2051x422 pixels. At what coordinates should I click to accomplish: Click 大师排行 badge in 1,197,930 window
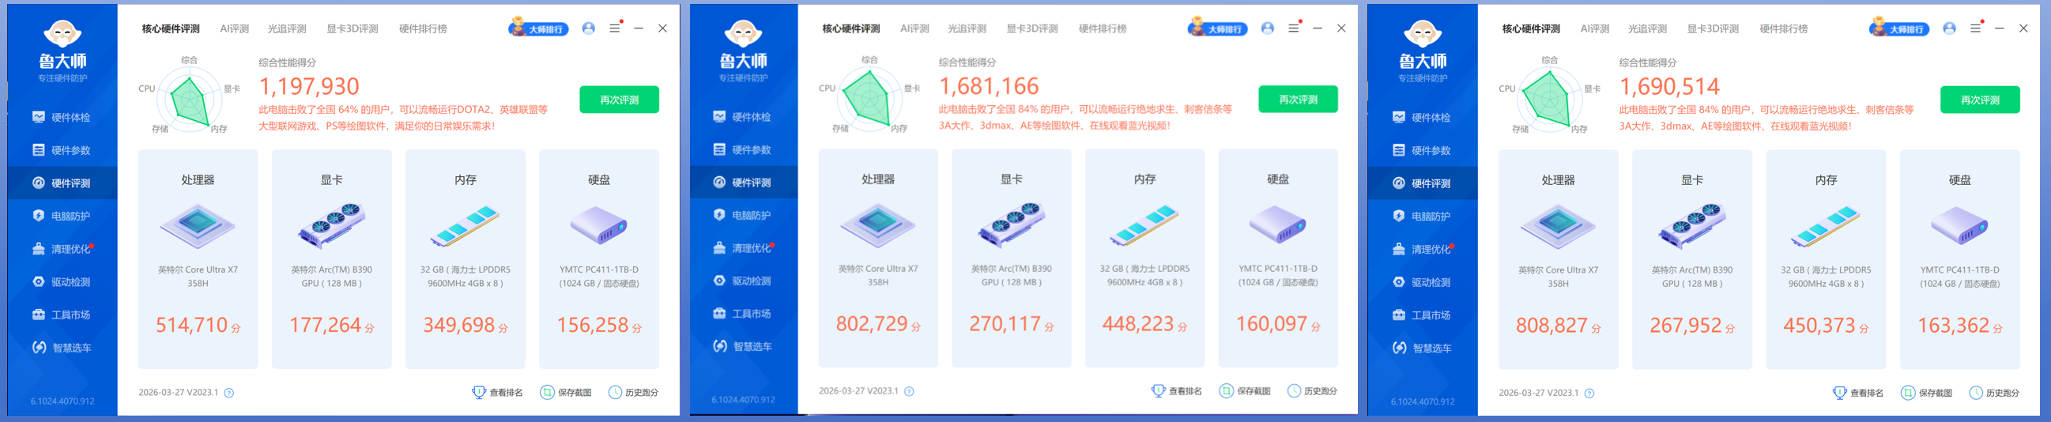pos(539,28)
